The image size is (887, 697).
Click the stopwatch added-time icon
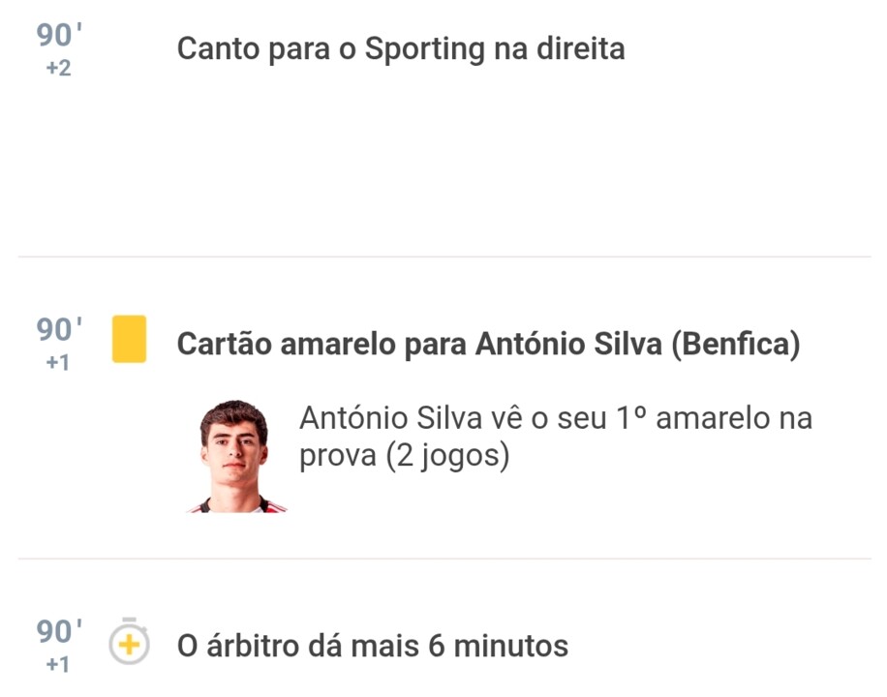129,643
